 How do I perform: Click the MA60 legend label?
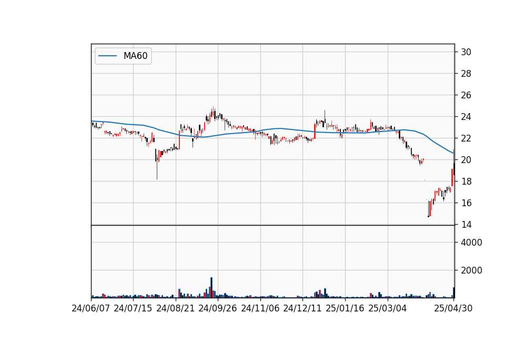pyautogui.click(x=135, y=56)
